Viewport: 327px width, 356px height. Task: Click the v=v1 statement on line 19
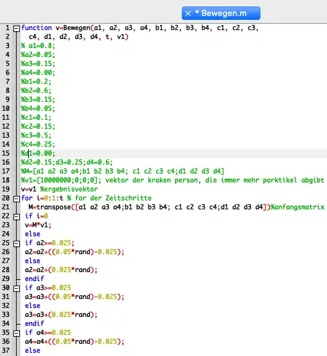pyautogui.click(x=29, y=189)
